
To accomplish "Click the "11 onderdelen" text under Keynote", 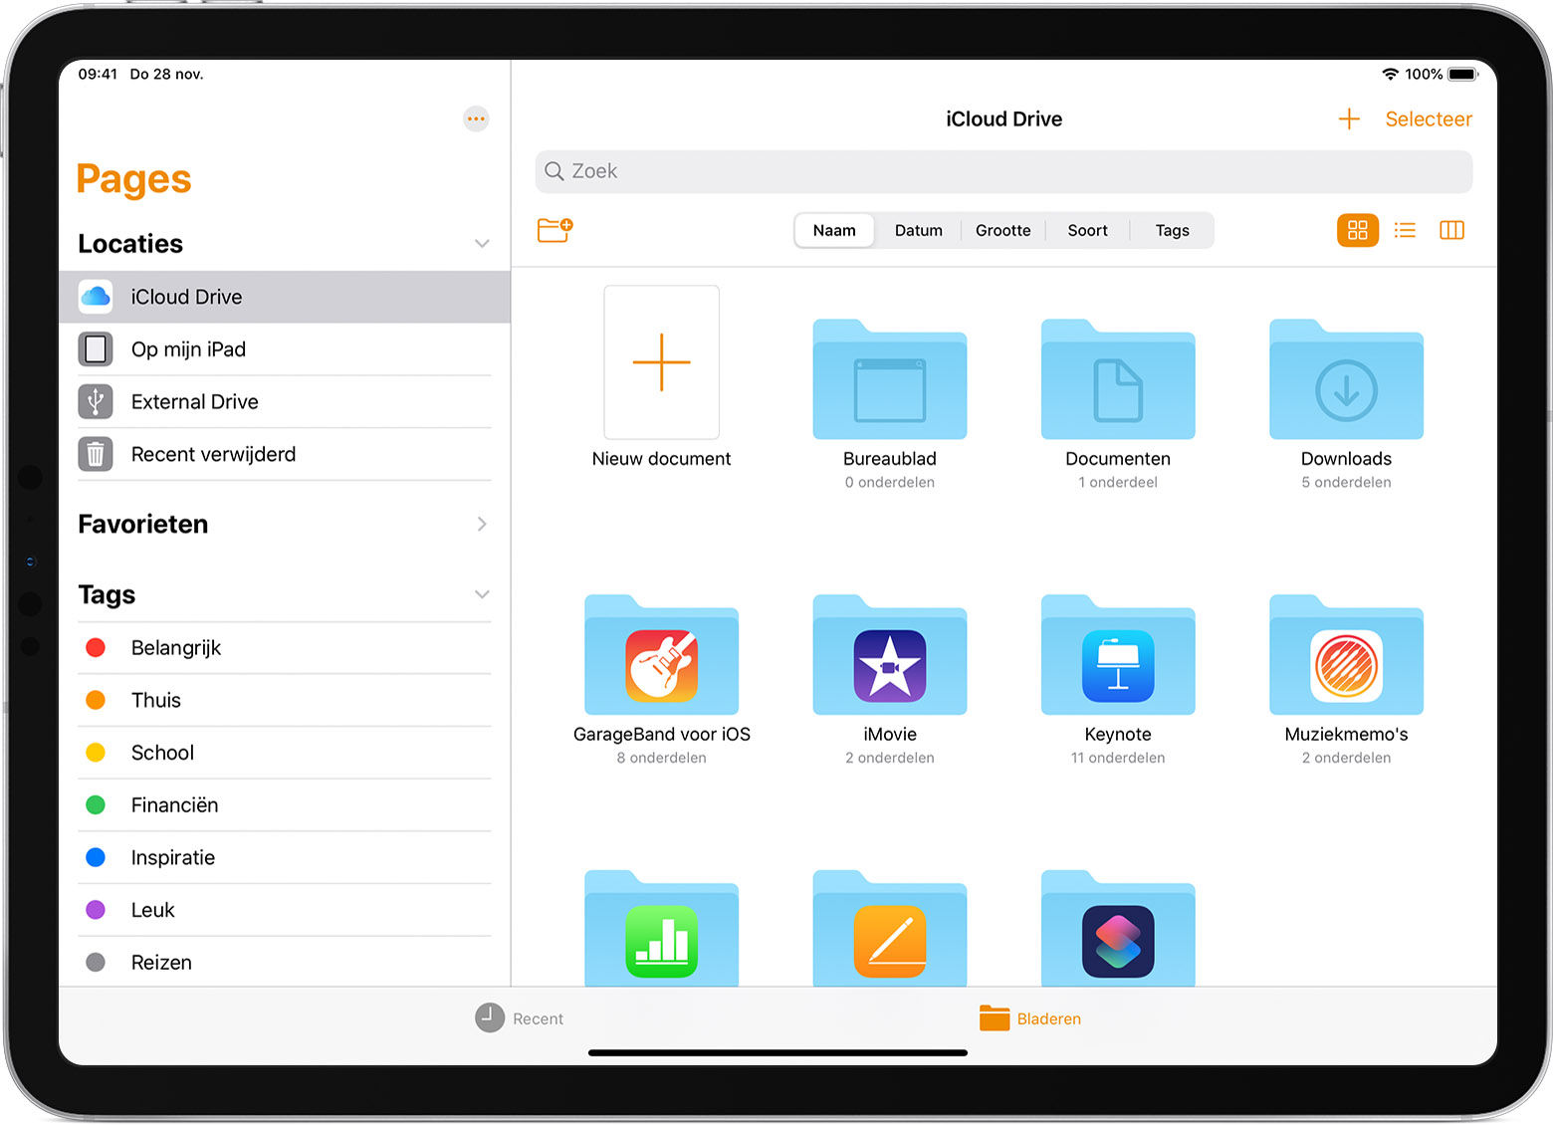I will (x=1118, y=759).
